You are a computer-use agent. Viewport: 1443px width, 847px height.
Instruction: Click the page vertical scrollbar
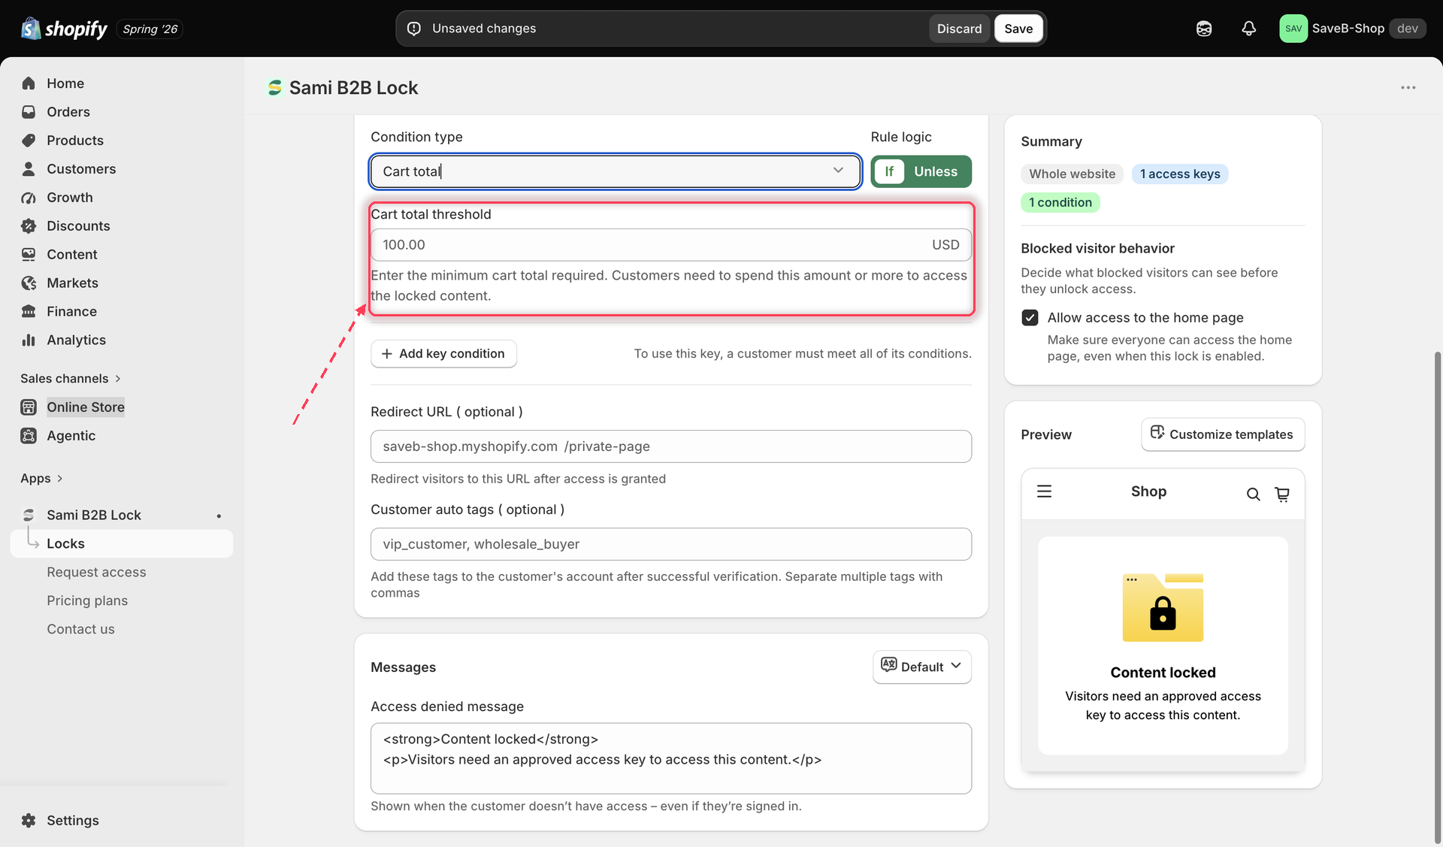[1437, 597]
